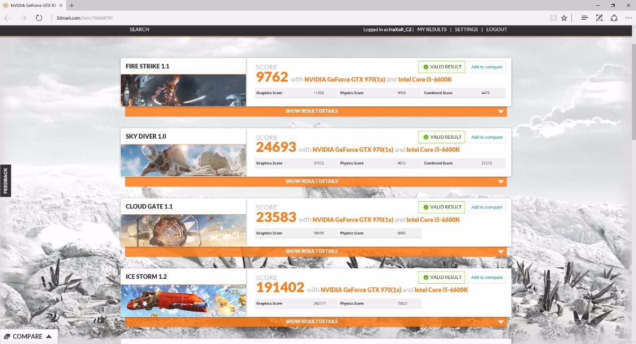Viewport: 636px width, 344px height.
Task: Open reading view icon in address bar
Action: tap(553, 18)
